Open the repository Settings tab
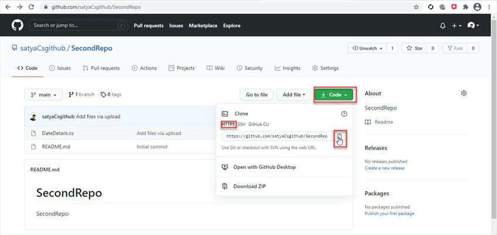 click(325, 68)
